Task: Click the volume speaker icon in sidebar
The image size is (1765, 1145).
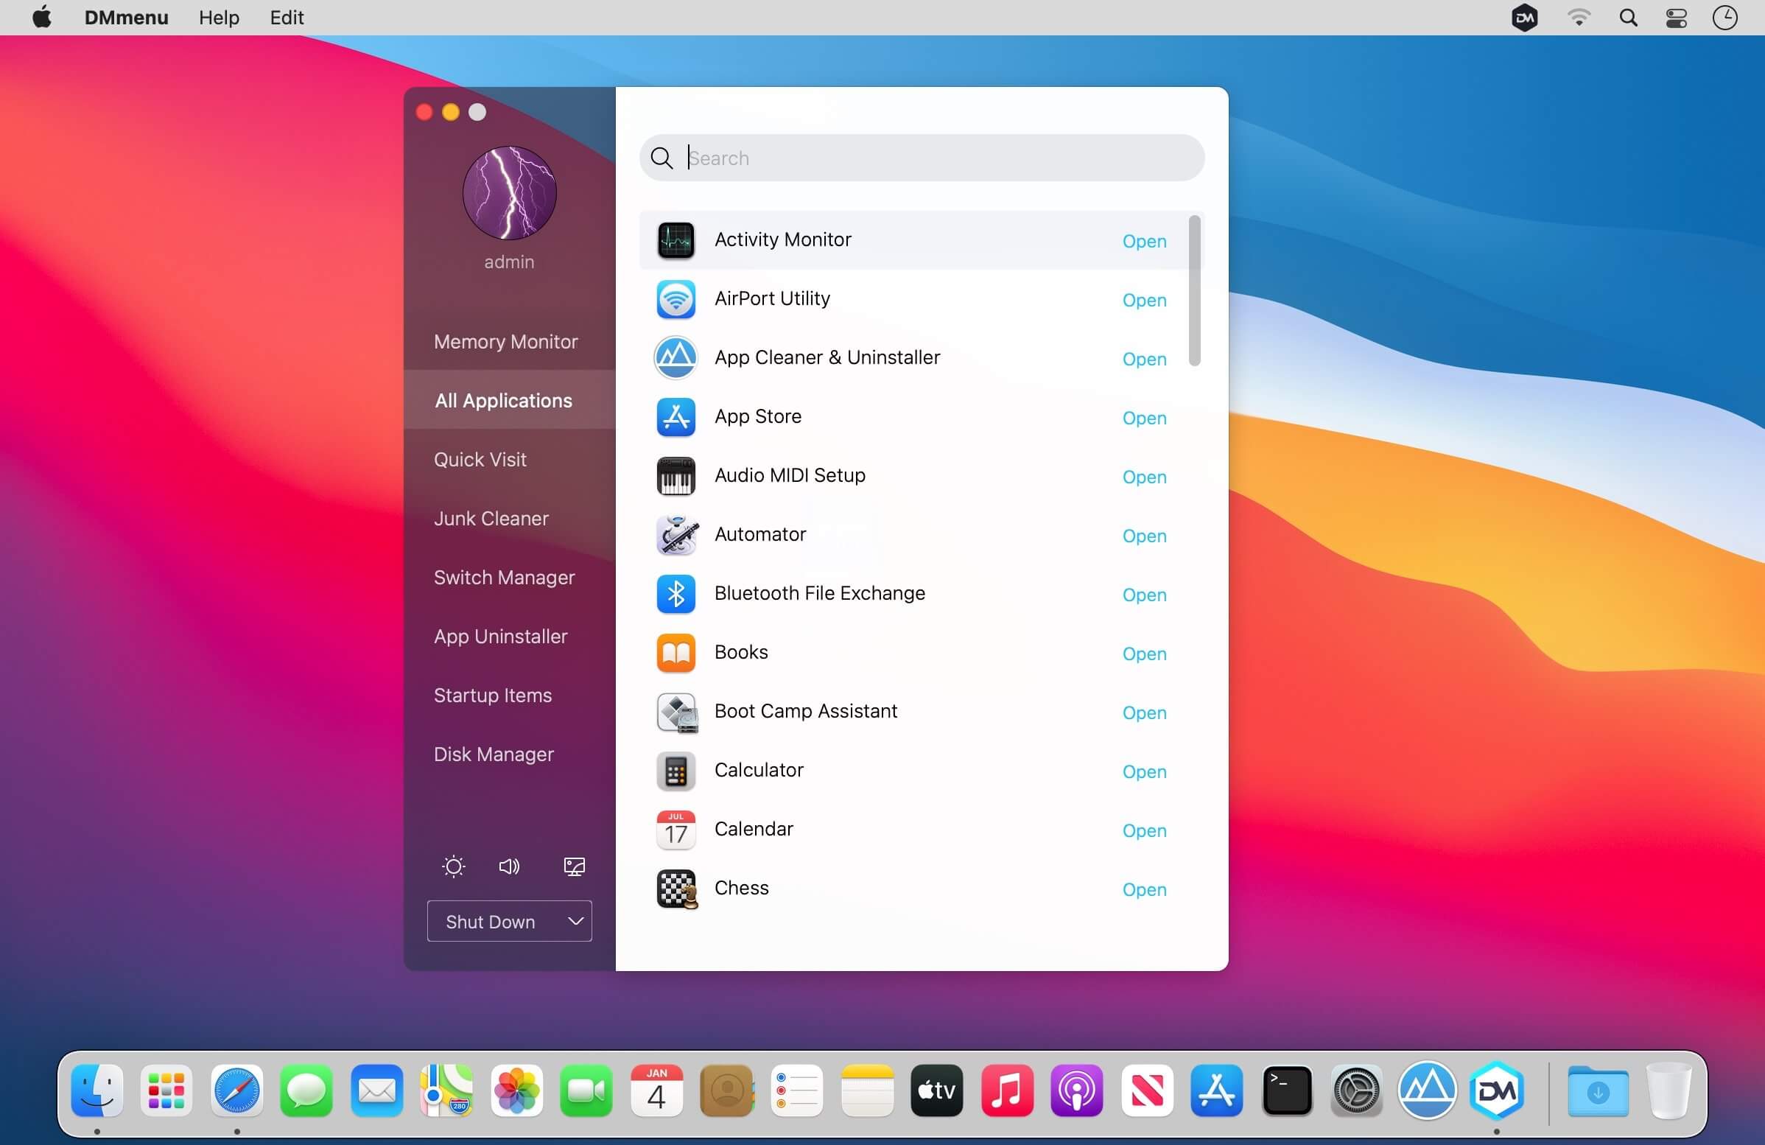Action: point(509,866)
